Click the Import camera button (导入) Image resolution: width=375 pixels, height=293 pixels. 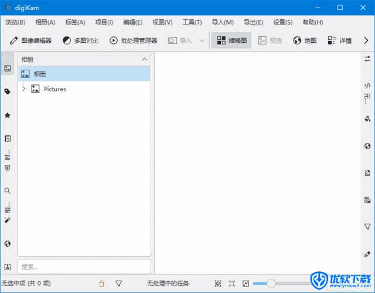click(x=180, y=40)
